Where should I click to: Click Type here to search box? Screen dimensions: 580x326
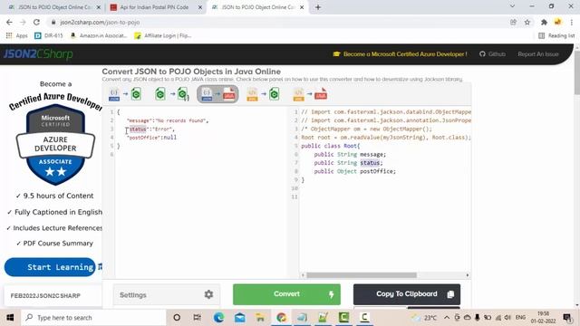pos(93,318)
